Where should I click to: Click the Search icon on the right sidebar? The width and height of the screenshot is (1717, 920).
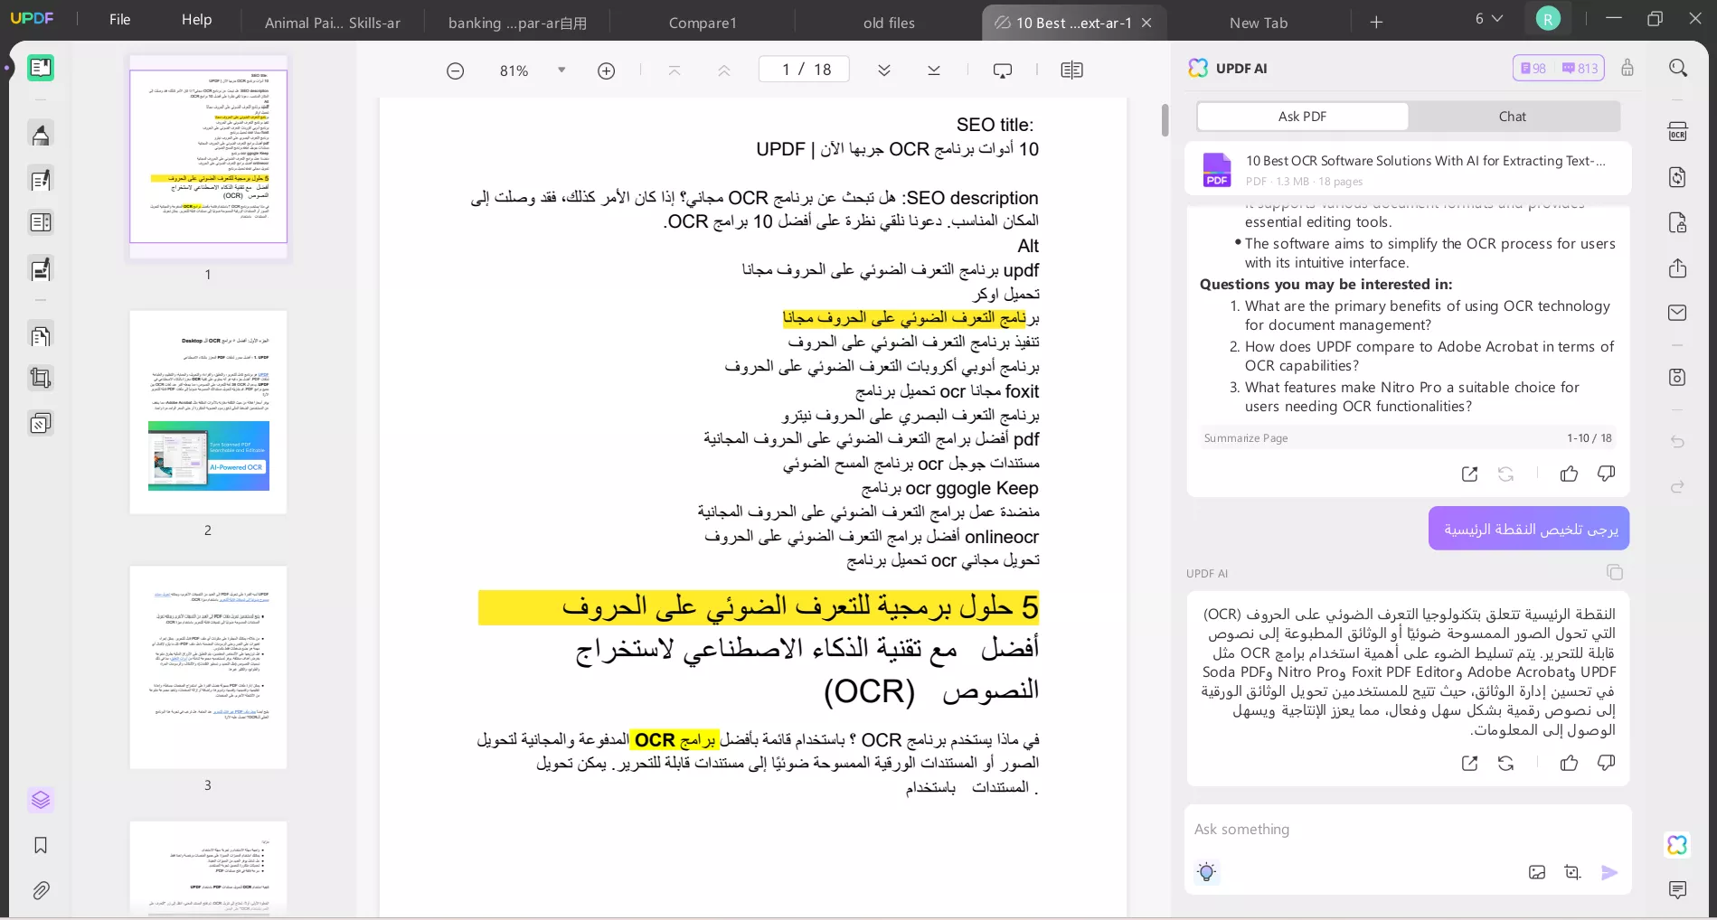pyautogui.click(x=1678, y=68)
